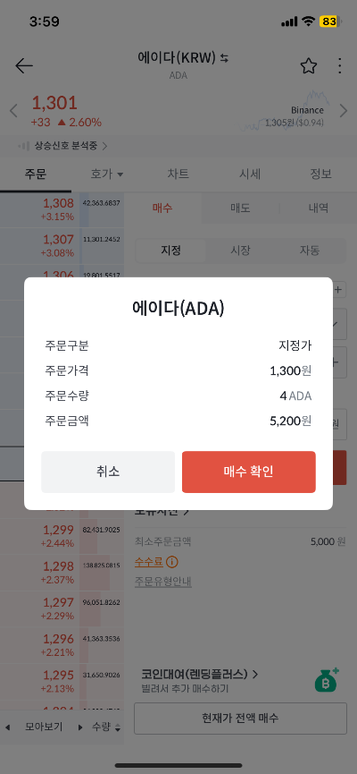This screenshot has height=774, width=357.
Task: Switch to the 정보 tab
Action: (320, 174)
